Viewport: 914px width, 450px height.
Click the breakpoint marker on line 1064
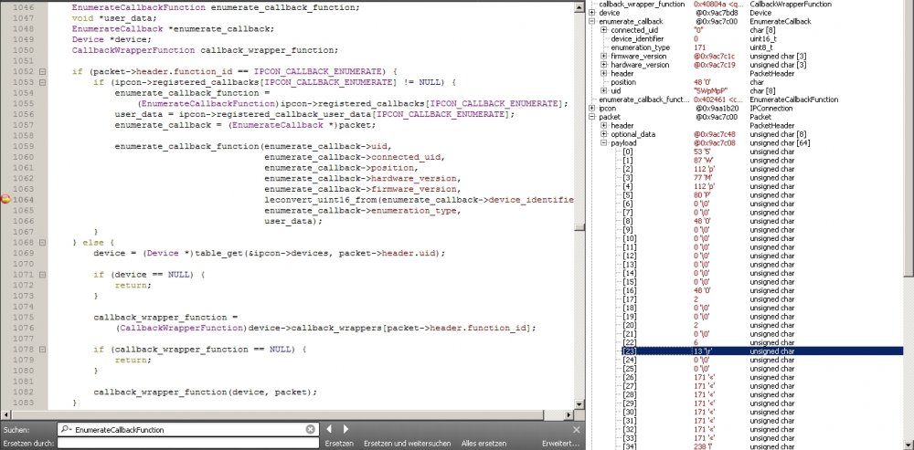5,200
